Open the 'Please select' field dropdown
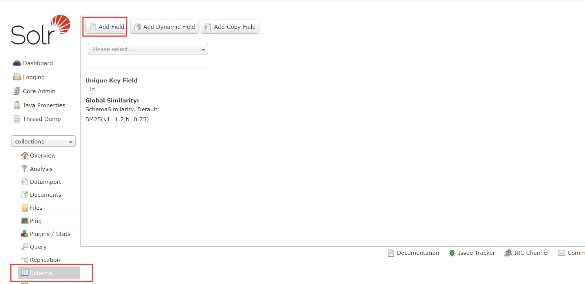Viewport: 585px width, 284px height. point(148,49)
